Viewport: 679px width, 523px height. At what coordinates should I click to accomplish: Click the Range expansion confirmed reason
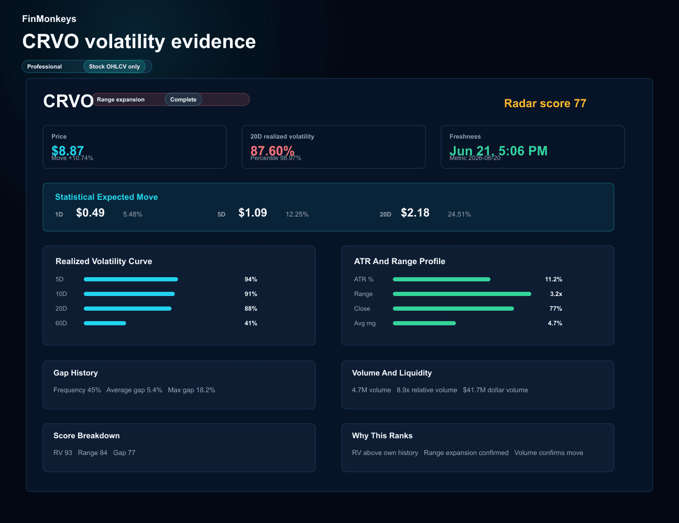[466, 453]
